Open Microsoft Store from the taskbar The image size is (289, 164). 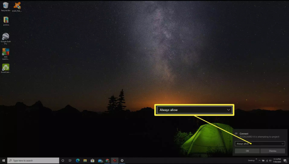click(92, 160)
